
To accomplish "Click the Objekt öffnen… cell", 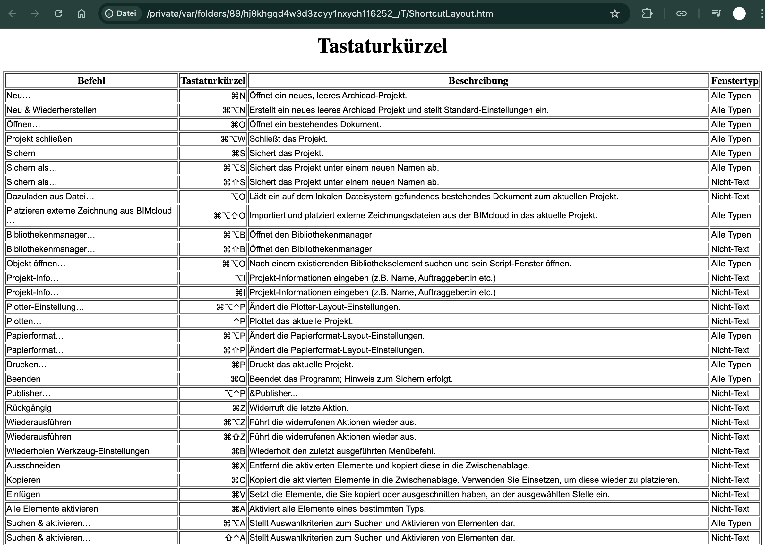I will click(91, 264).
